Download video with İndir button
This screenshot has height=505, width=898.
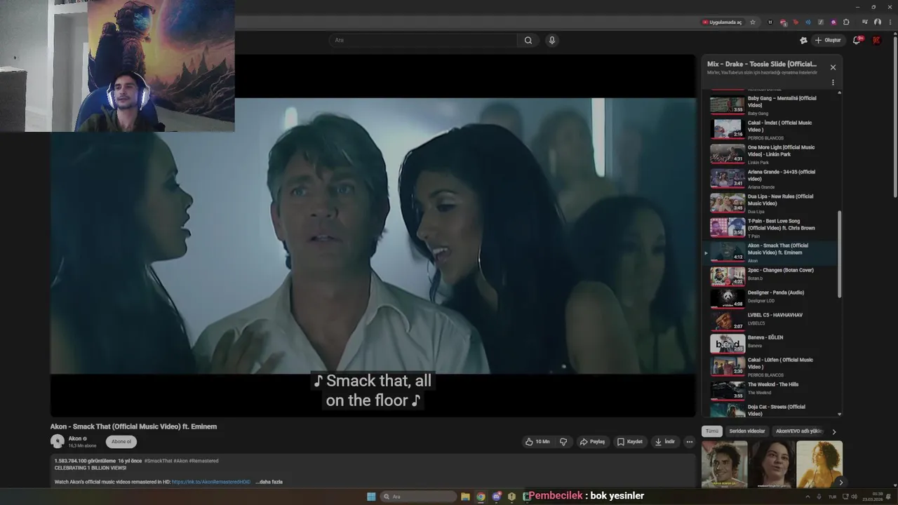(x=664, y=442)
